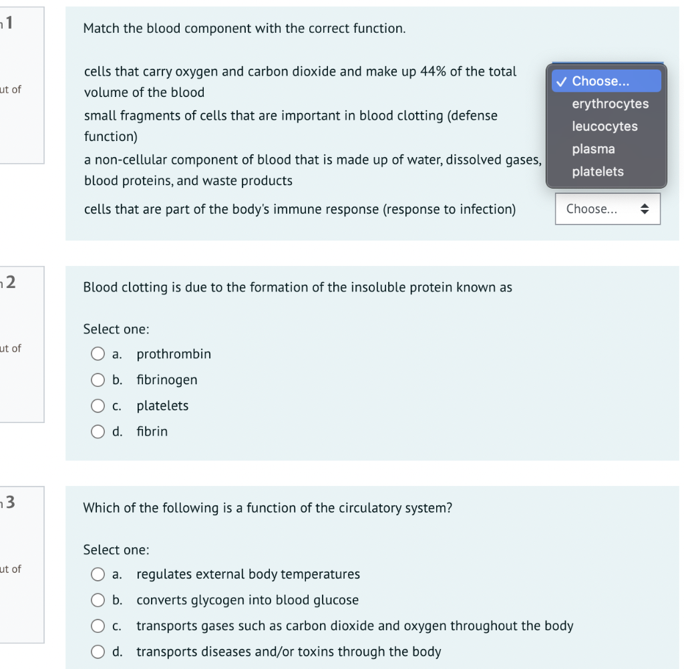Open the lower Choose... dropdown
The image size is (684, 669).
[x=607, y=209]
